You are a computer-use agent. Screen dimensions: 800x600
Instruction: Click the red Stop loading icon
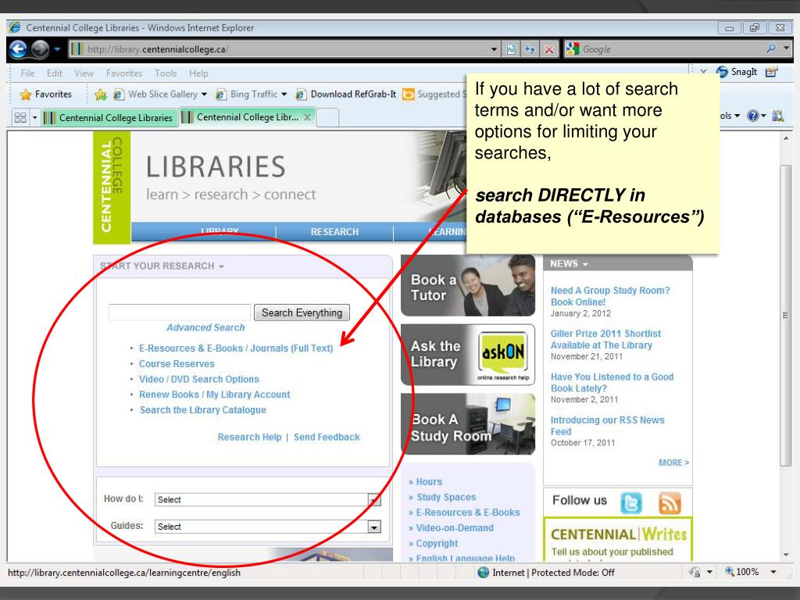549,49
